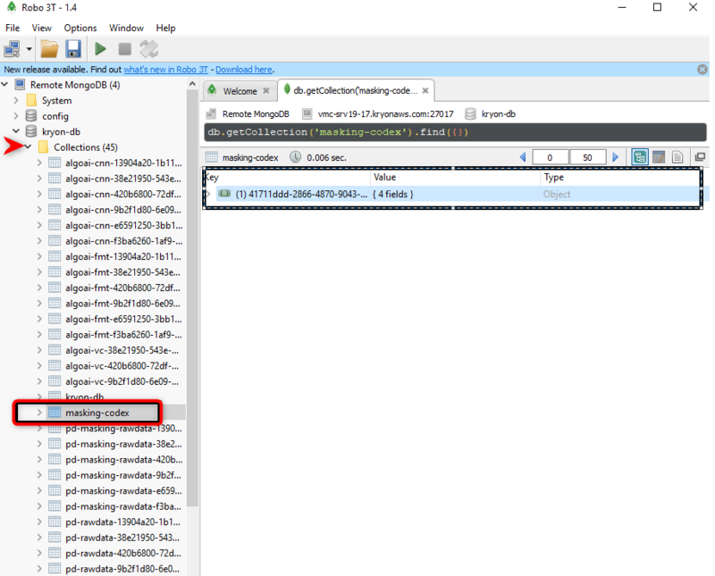This screenshot has width=715, height=576.
Task: Open the View menu
Action: (x=41, y=28)
